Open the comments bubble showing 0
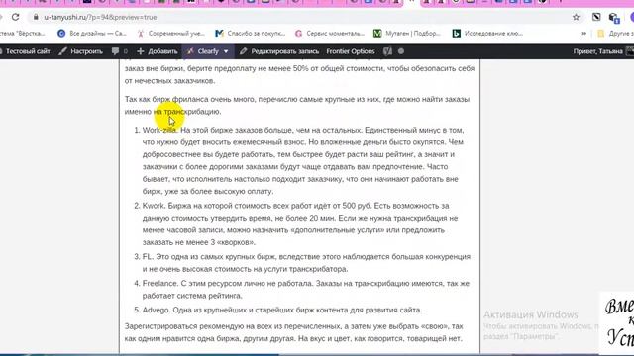This screenshot has height=356, width=634. (x=120, y=51)
